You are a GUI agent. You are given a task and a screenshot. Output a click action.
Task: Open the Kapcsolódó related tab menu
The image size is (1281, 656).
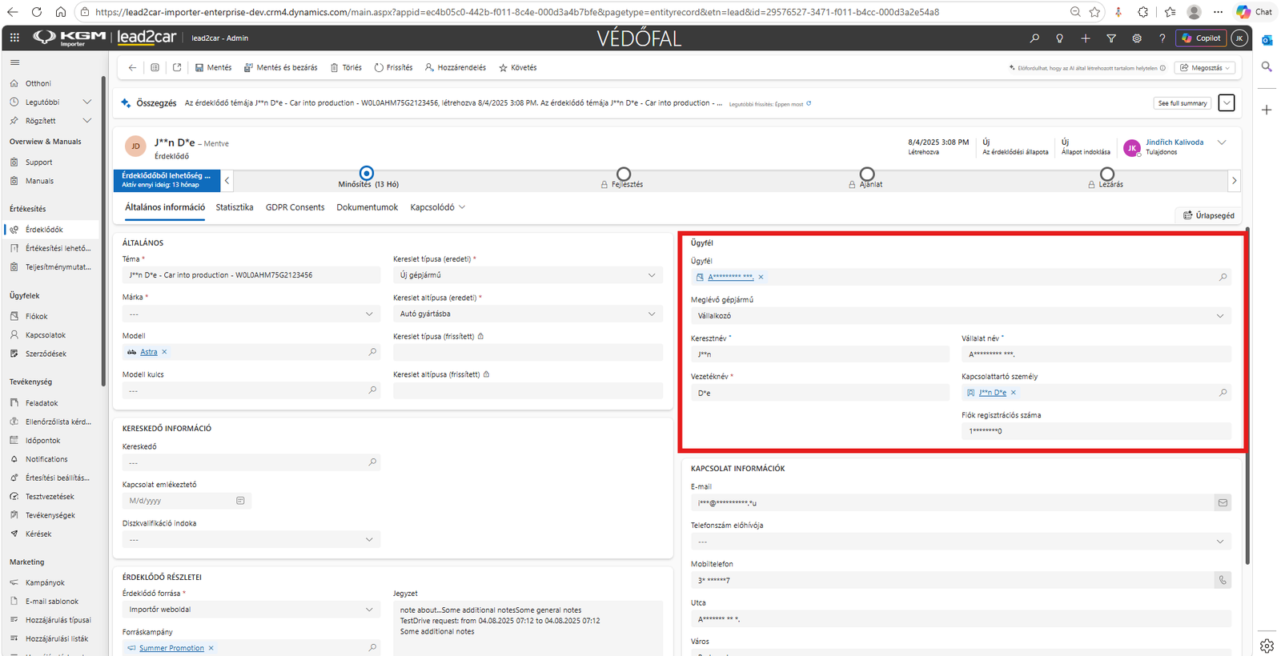437,207
